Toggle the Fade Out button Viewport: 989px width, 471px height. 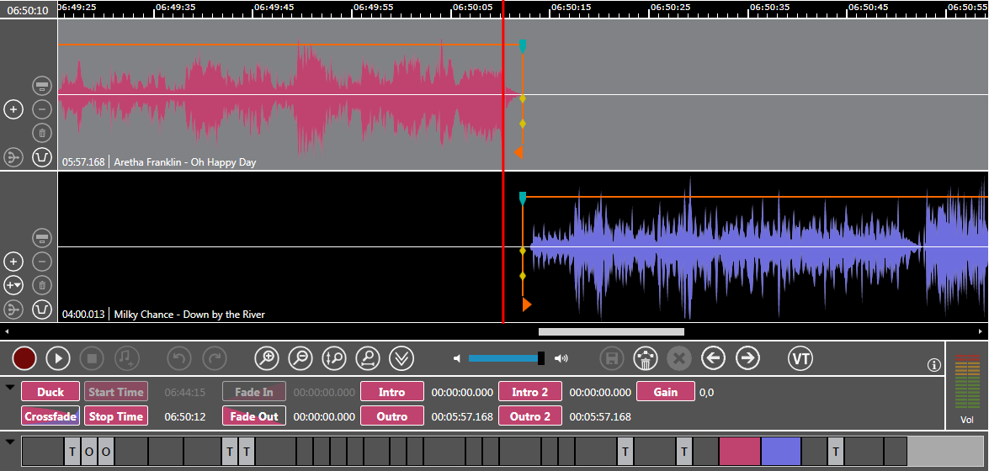click(254, 416)
